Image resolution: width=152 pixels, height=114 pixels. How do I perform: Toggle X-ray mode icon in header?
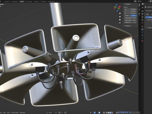tap(104, 113)
